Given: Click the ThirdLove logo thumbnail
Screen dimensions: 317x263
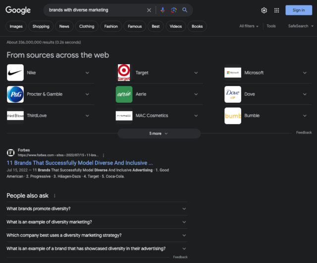Looking at the screenshot, I should (x=15, y=116).
